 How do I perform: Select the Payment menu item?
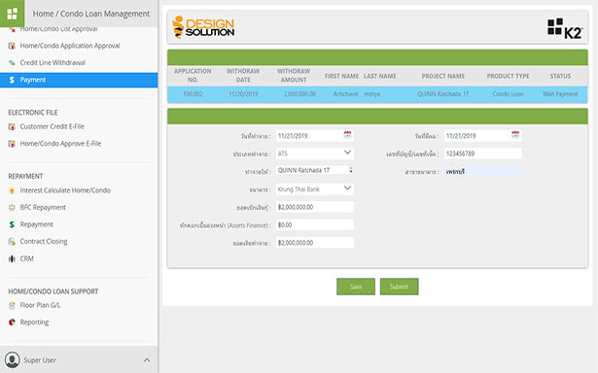79,80
